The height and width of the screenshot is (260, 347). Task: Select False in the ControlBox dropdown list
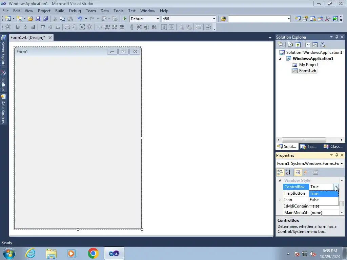[x=324, y=200]
